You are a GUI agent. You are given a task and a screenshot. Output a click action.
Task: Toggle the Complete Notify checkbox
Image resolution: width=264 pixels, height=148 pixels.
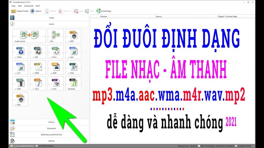coord(236,146)
